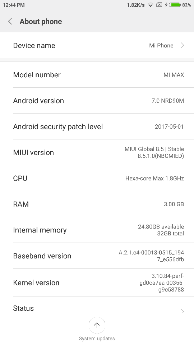The width and height of the screenshot is (194, 345).
Task: Select the Model number row
Action: click(97, 75)
